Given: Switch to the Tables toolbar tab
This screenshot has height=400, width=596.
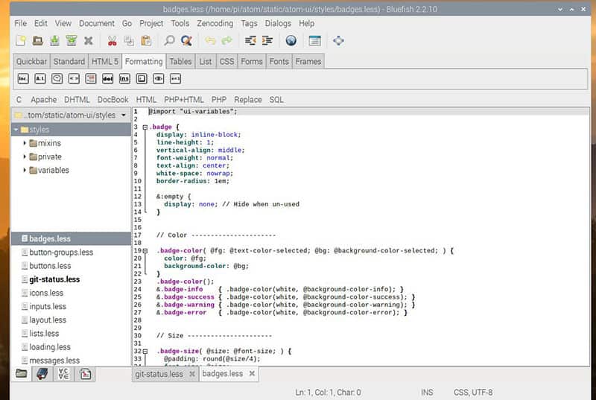Looking at the screenshot, I should pyautogui.click(x=180, y=61).
